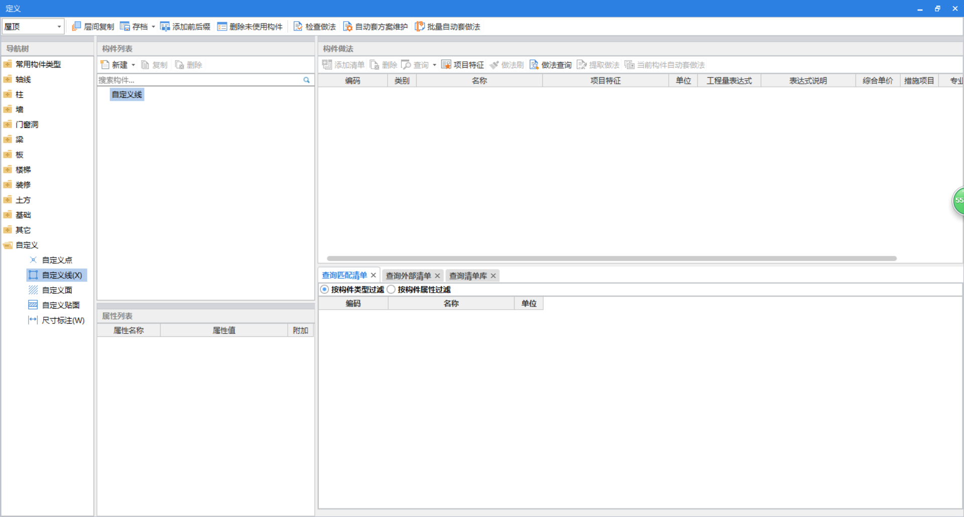Click the green 55 floating badge

tap(958, 200)
